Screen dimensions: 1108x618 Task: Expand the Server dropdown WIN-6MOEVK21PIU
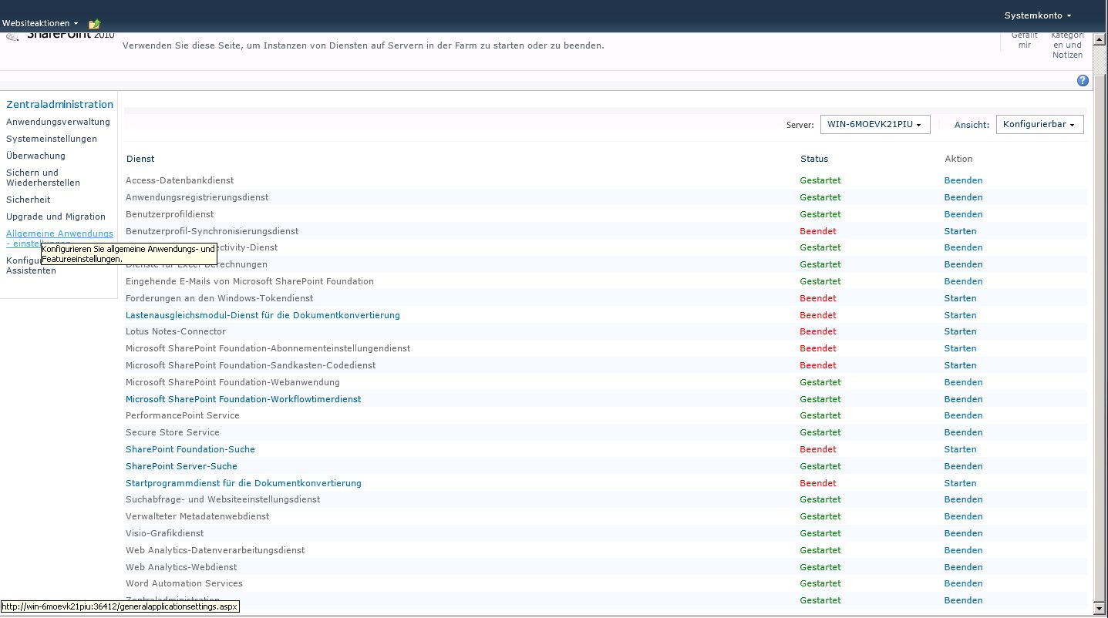(x=875, y=124)
